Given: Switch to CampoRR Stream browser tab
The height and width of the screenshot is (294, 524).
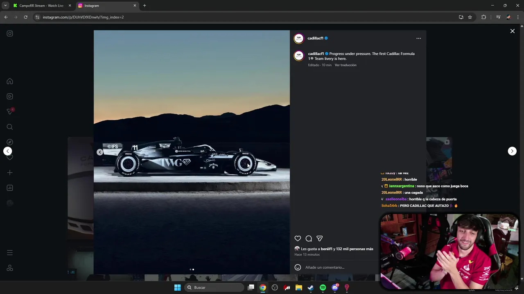Looking at the screenshot, I should [x=41, y=6].
